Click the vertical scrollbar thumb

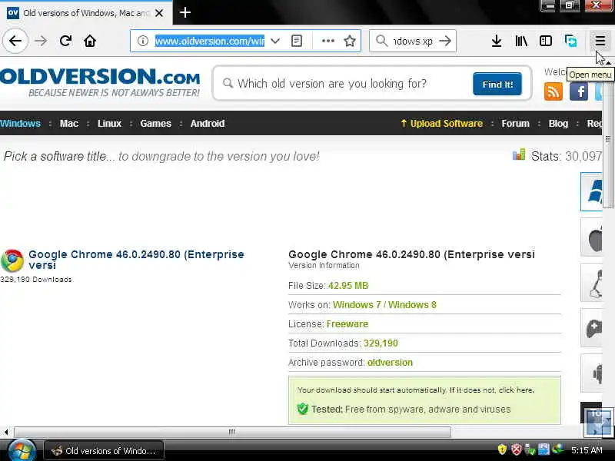(x=608, y=139)
